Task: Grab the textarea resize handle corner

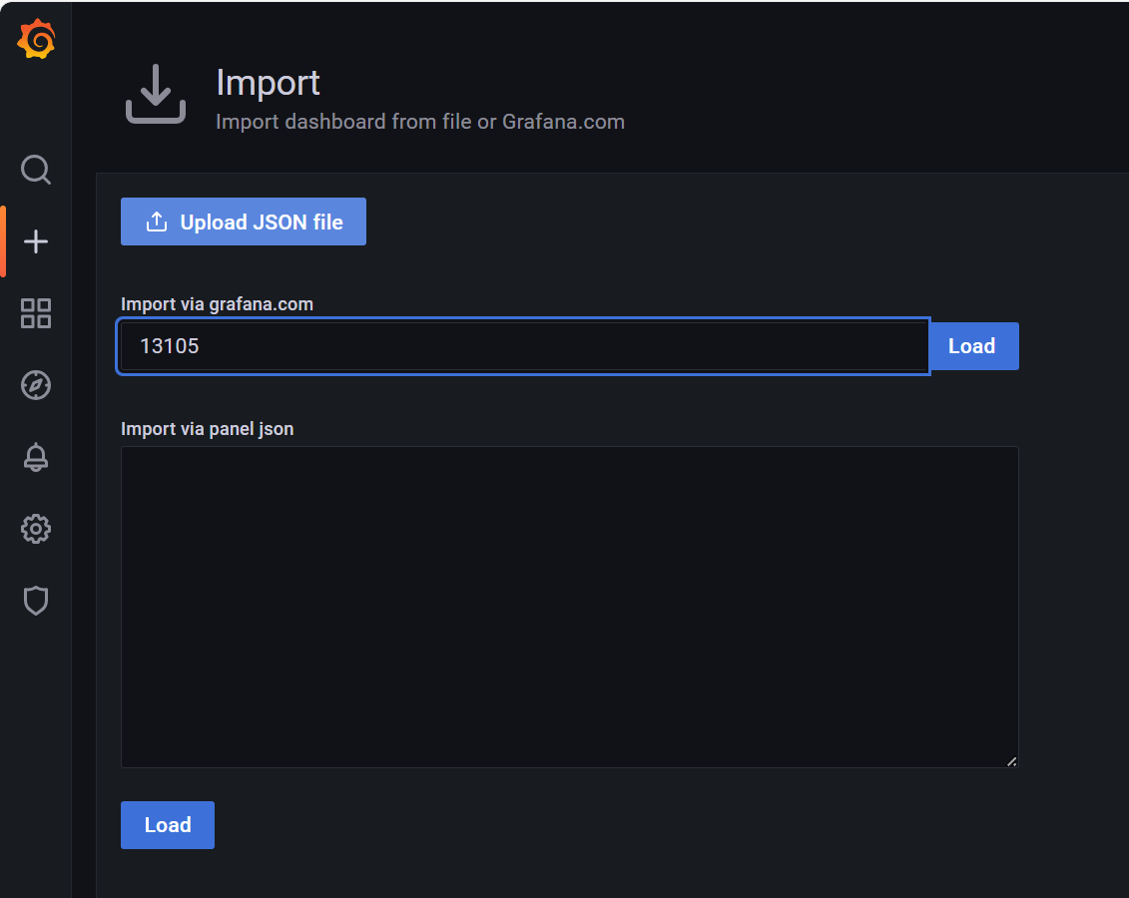Action: pos(1011,761)
